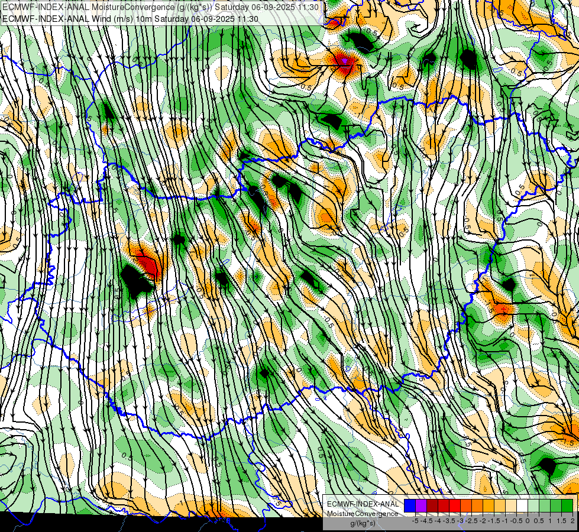Image resolution: width=579 pixels, height=532 pixels.
Task: Click the -1 tick label on the legend
Action: (505, 521)
